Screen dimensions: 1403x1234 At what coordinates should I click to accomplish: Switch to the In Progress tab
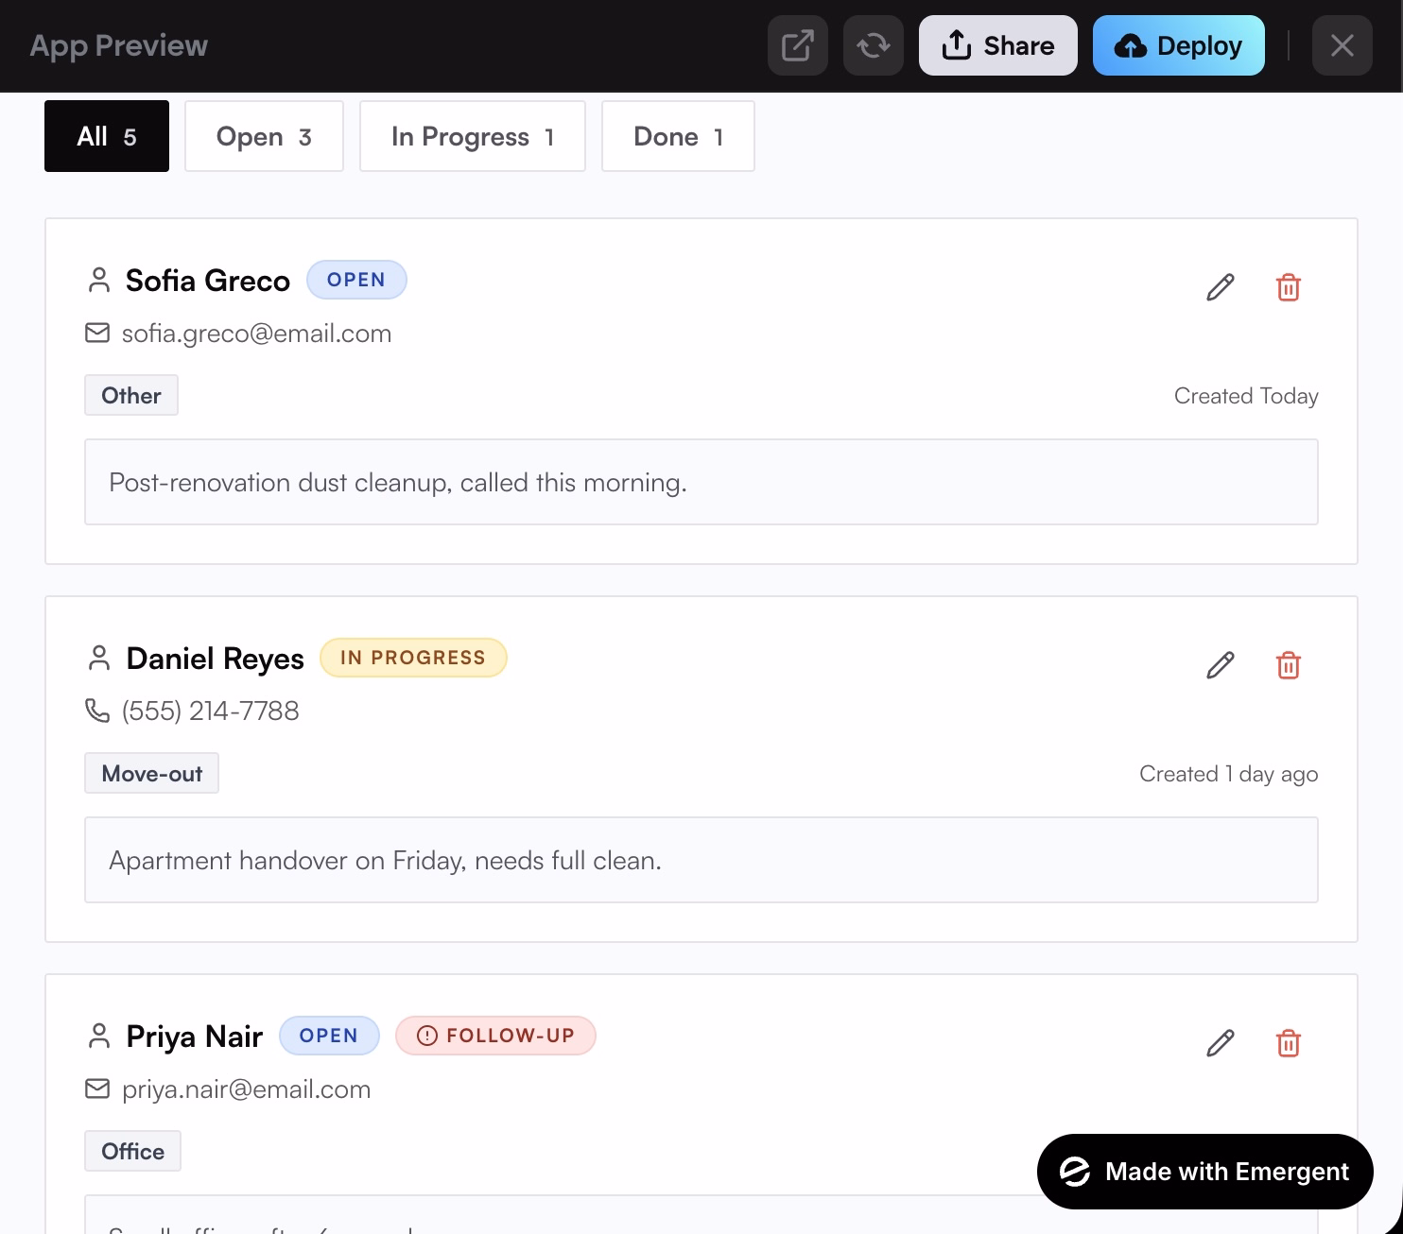[473, 136]
